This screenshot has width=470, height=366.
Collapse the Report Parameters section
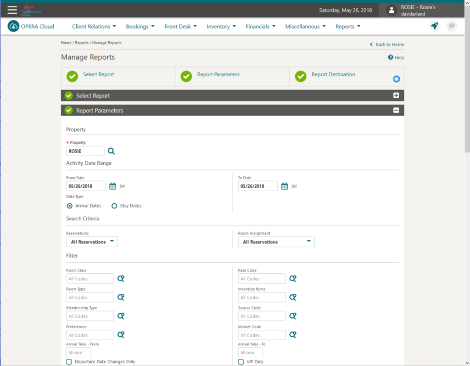(x=396, y=110)
